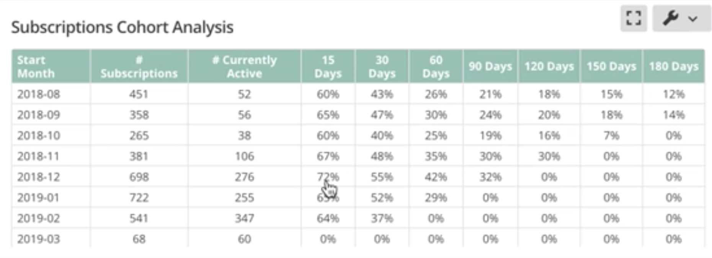Click the 90 Days column header
The width and height of the screenshot is (712, 258).
click(490, 66)
